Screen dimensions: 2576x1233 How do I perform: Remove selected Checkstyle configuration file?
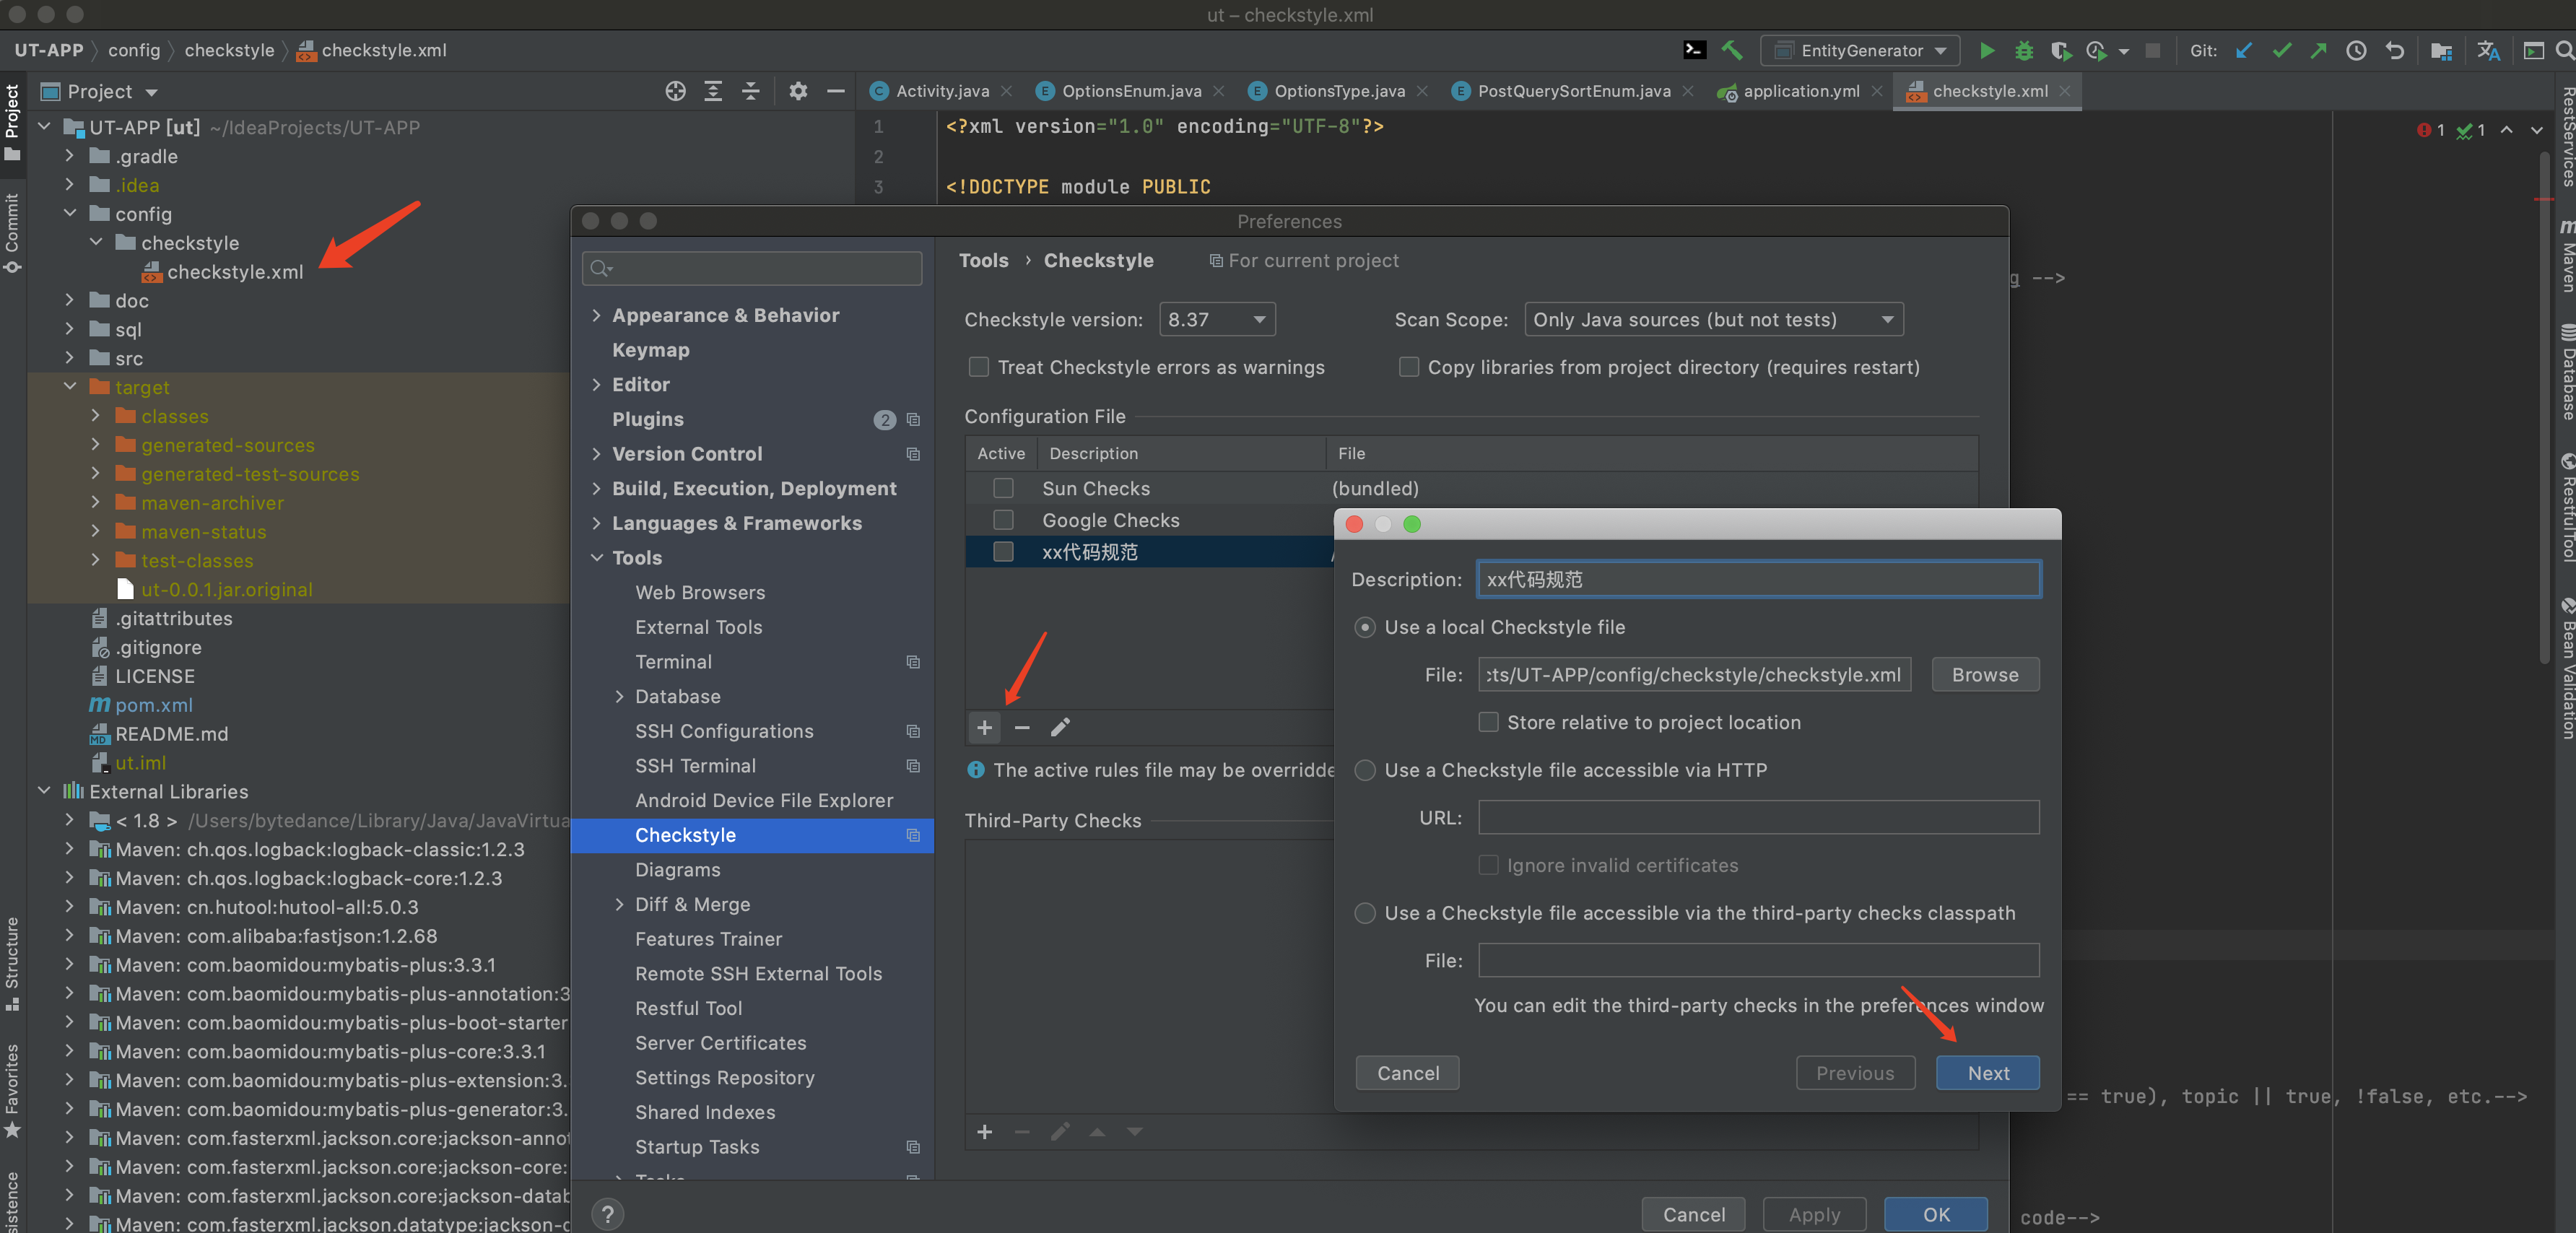click(x=1022, y=727)
